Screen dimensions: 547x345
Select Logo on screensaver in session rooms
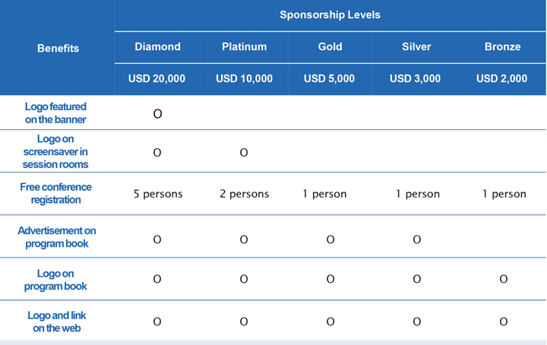[x=55, y=151]
